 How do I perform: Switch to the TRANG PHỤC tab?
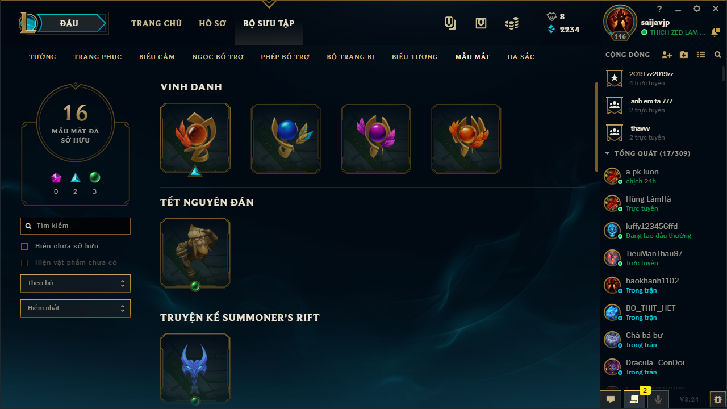pyautogui.click(x=98, y=57)
